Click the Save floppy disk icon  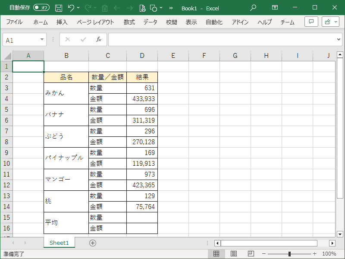pos(59,8)
